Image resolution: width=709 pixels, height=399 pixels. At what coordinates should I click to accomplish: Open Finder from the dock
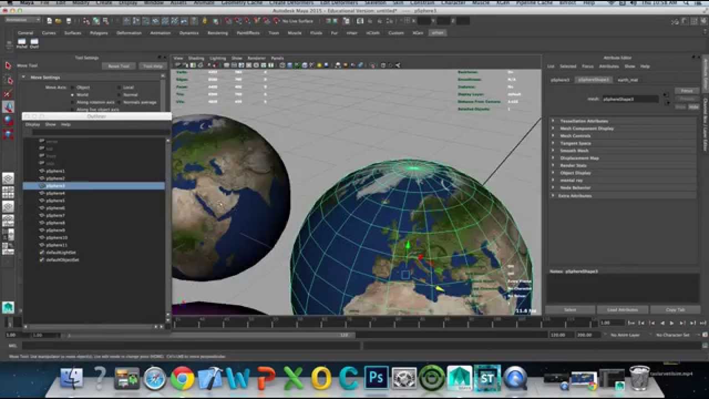(72, 378)
